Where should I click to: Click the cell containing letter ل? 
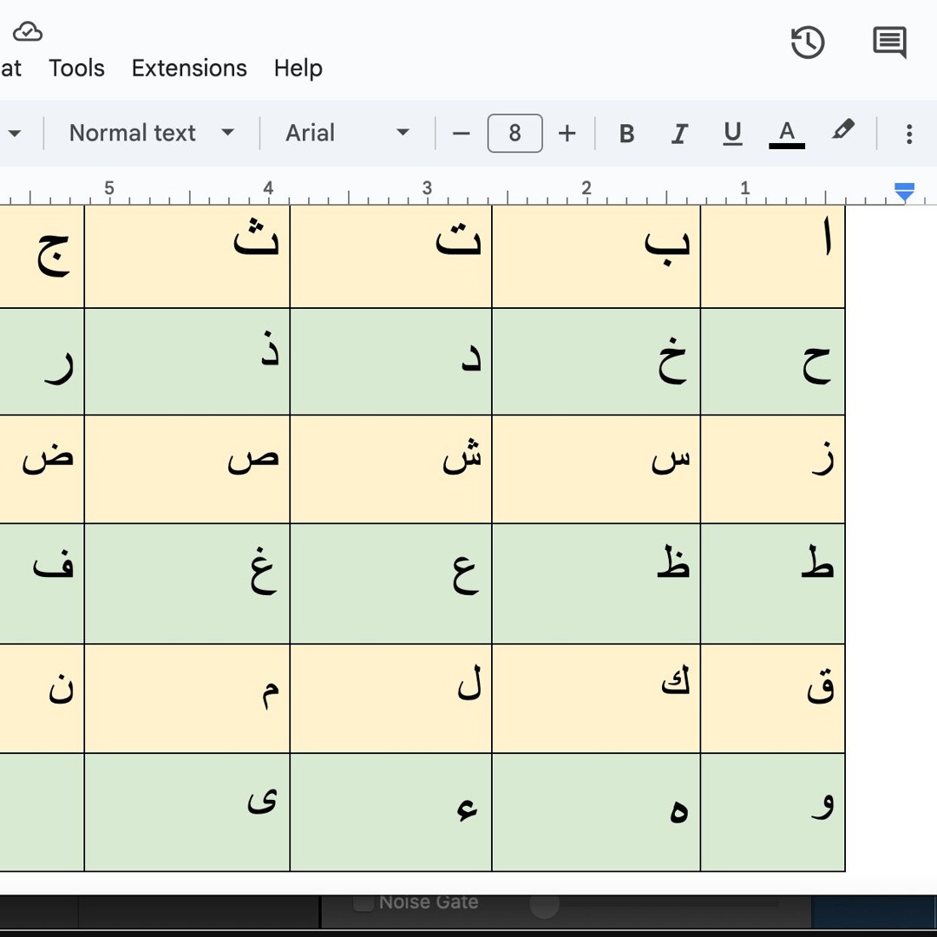click(390, 698)
